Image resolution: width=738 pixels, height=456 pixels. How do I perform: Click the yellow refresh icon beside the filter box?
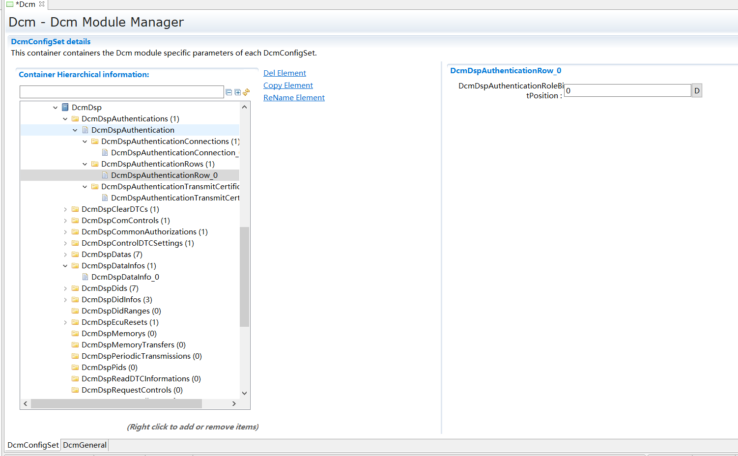coord(246,92)
